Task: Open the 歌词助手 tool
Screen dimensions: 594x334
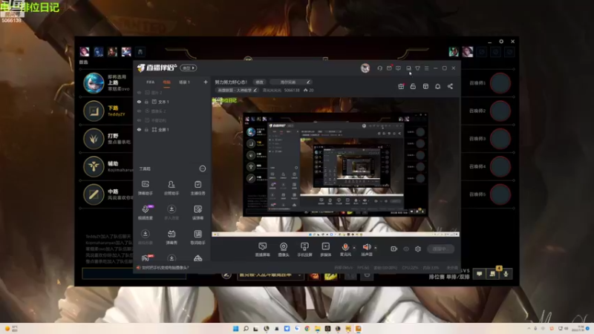Action: click(198, 238)
